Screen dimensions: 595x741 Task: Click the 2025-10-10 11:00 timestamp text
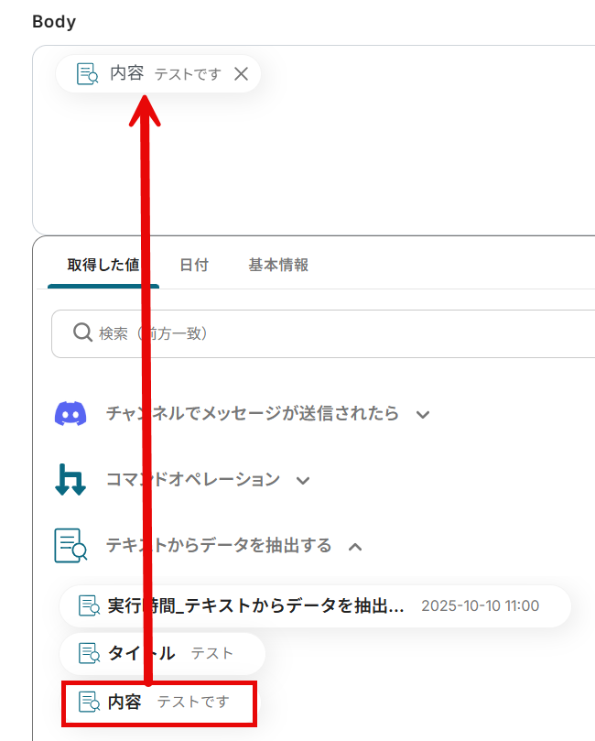[481, 605]
